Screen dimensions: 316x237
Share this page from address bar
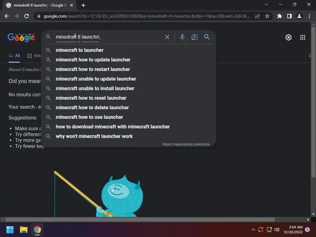tap(257, 16)
